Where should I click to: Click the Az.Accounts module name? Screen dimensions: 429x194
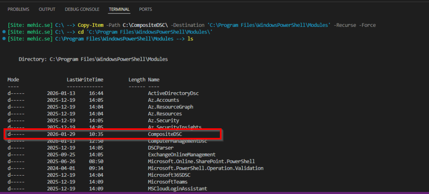[164, 100]
